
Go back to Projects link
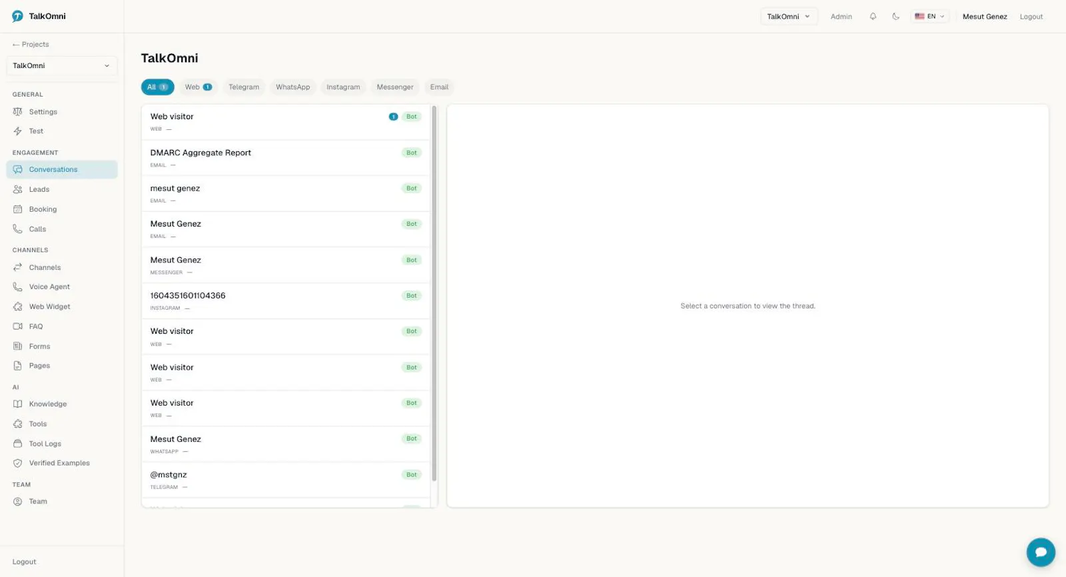pyautogui.click(x=31, y=45)
